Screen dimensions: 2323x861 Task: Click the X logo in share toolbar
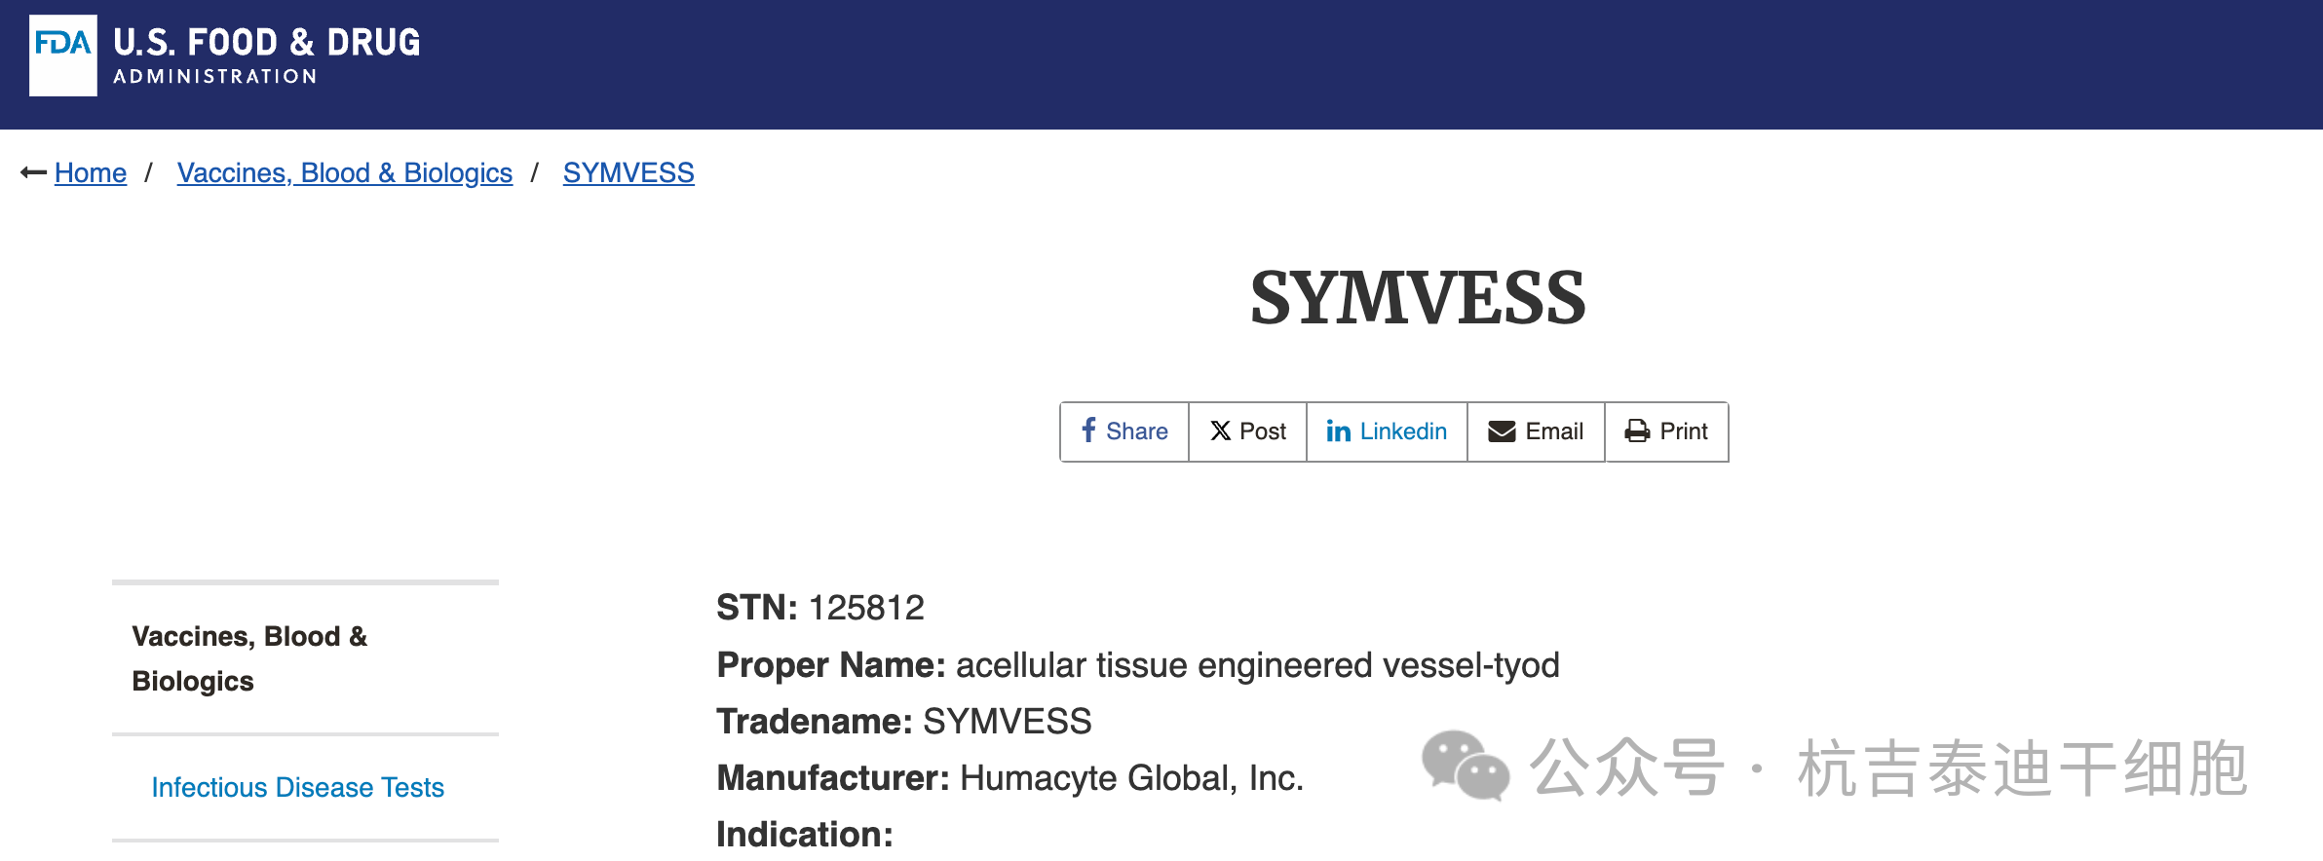1221,430
